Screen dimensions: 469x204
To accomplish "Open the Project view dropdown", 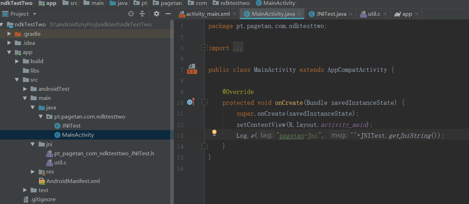I will (34, 14).
